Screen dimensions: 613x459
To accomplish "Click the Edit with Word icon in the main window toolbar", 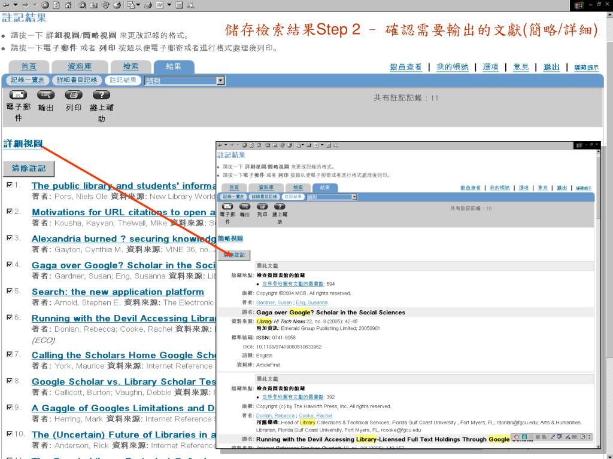I will [159, 5].
